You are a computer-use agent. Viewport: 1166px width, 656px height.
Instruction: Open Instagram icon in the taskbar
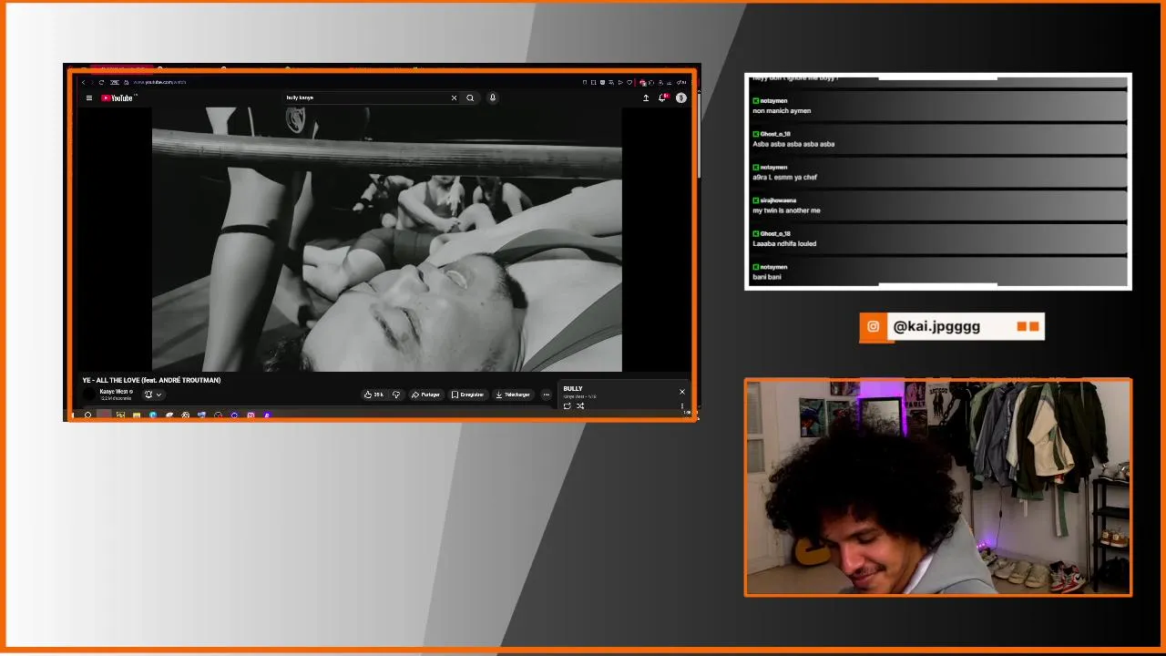[x=251, y=415]
